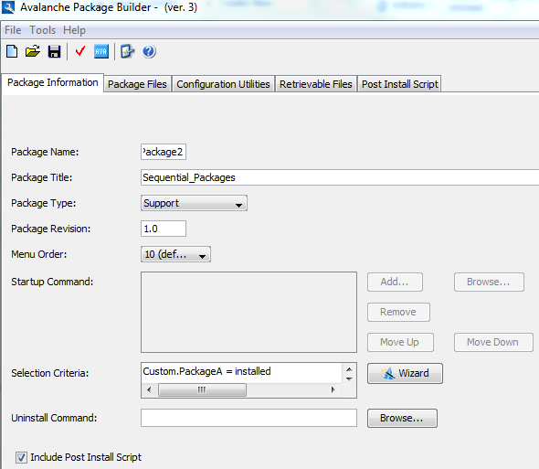Image resolution: width=539 pixels, height=469 pixels.
Task: Click the down arrow in Selection Criteria box
Action: coord(349,378)
